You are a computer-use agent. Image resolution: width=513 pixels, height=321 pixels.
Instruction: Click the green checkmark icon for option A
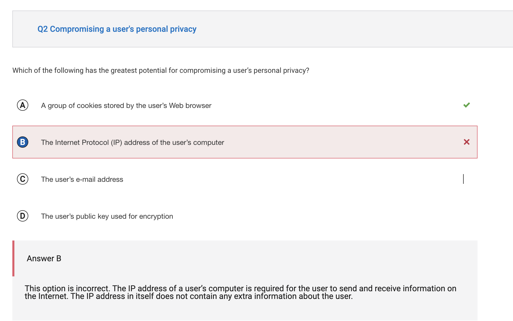click(466, 105)
